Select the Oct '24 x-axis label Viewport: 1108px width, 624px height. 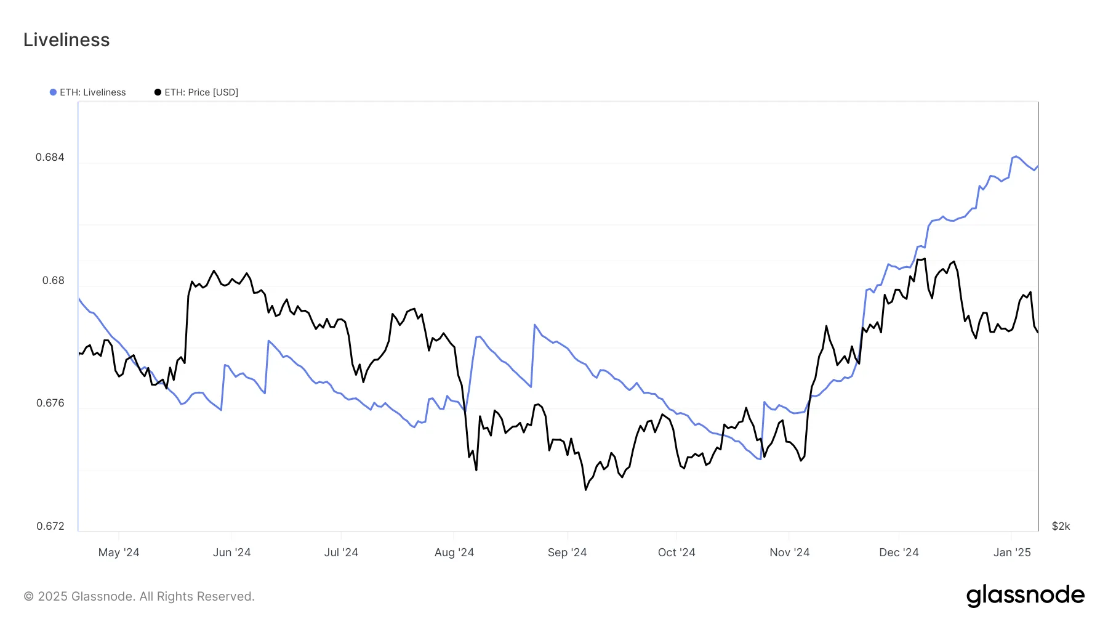coord(676,553)
